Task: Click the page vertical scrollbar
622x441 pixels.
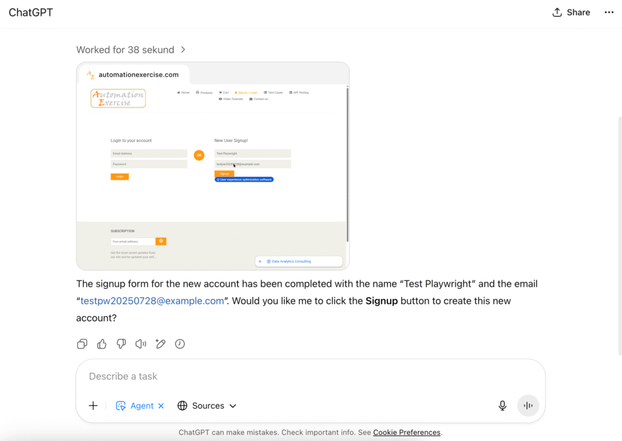Action: pos(620,236)
